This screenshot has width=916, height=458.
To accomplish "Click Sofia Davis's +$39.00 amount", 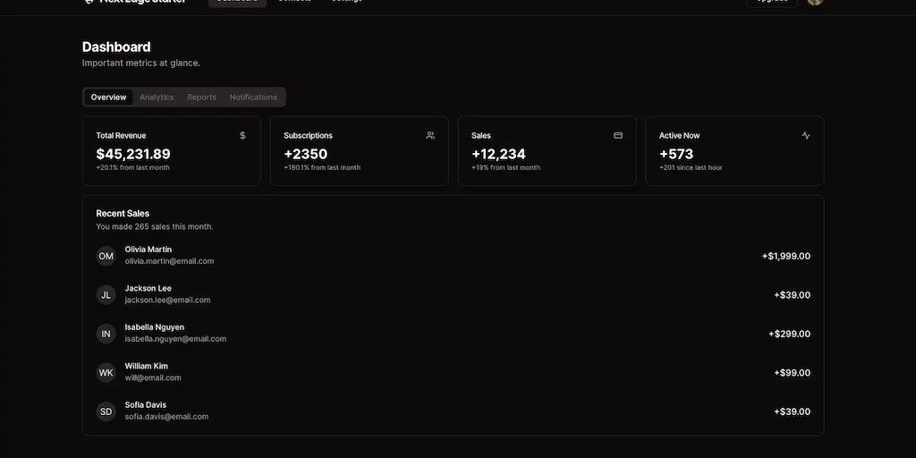I will coord(793,411).
